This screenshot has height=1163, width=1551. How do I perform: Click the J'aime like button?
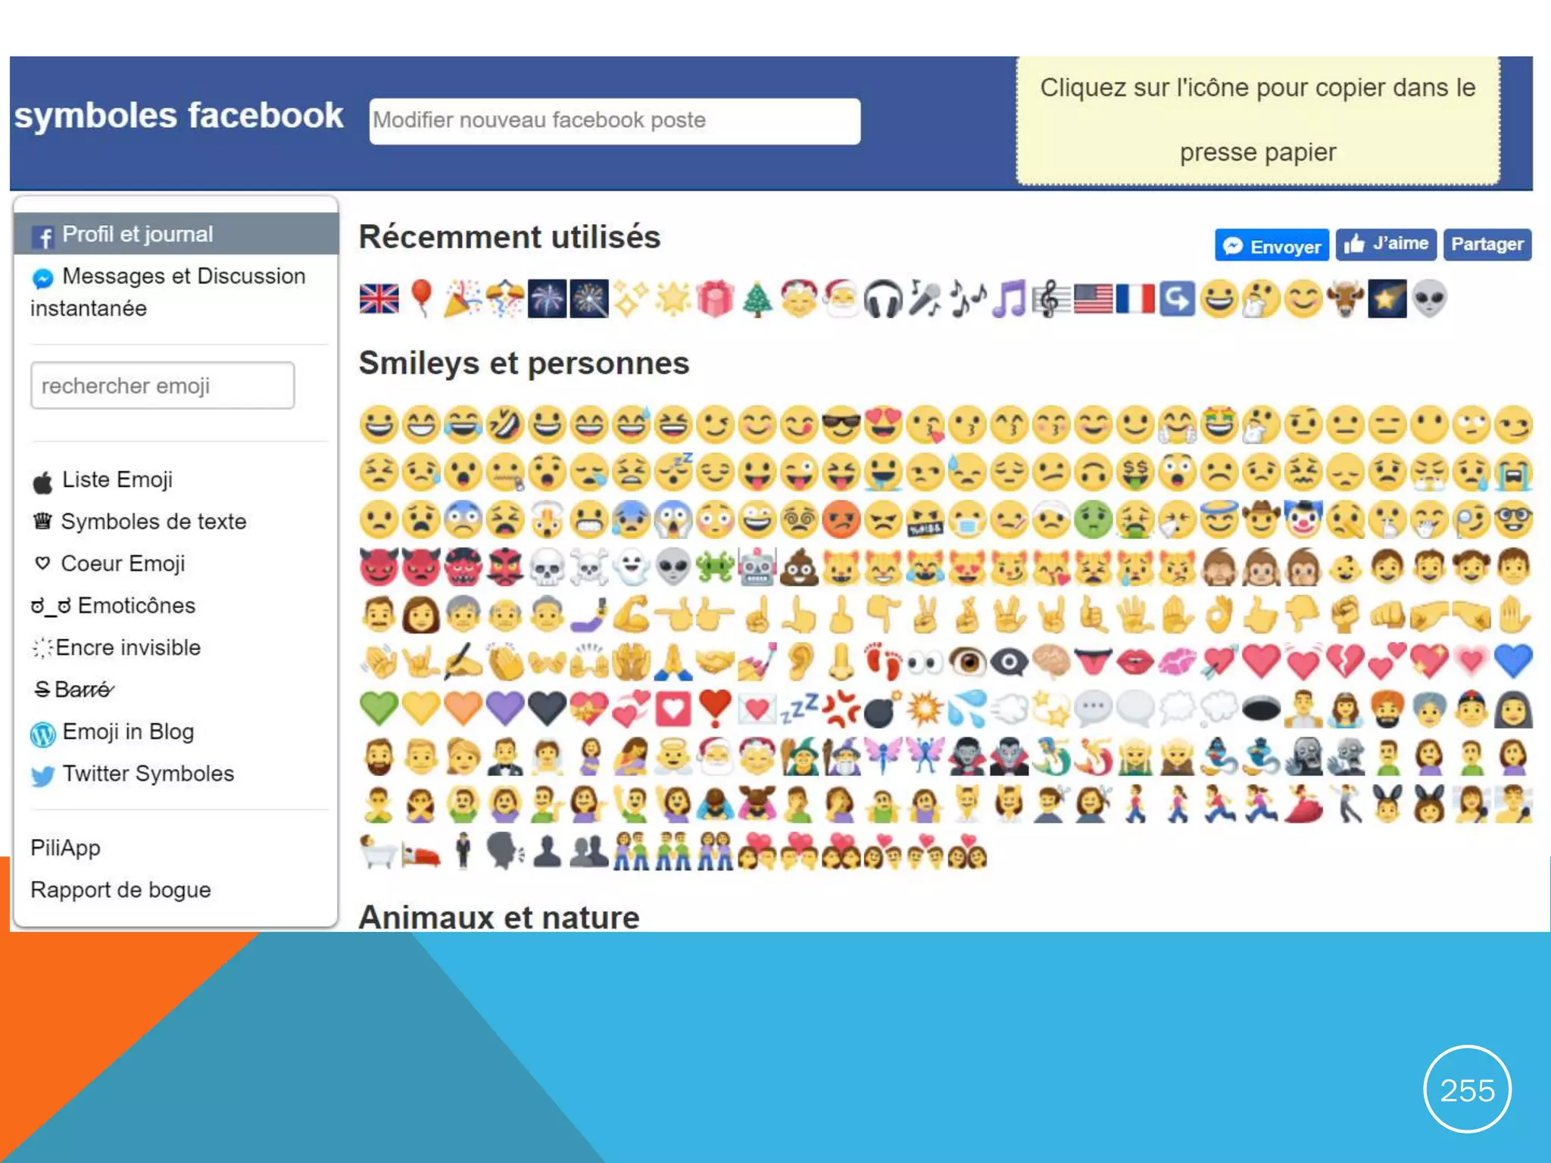pos(1385,245)
